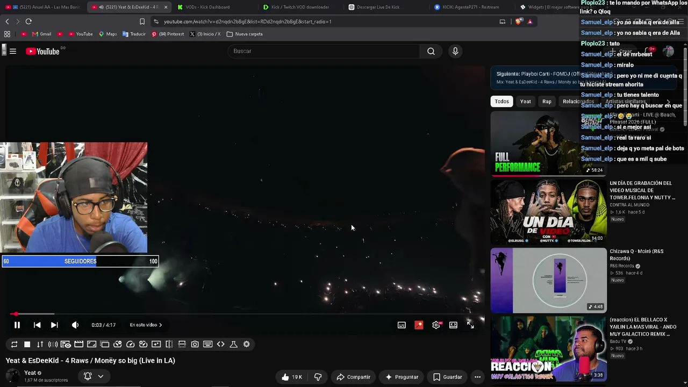Share the video via Compartir
The image size is (688, 387).
353,377
